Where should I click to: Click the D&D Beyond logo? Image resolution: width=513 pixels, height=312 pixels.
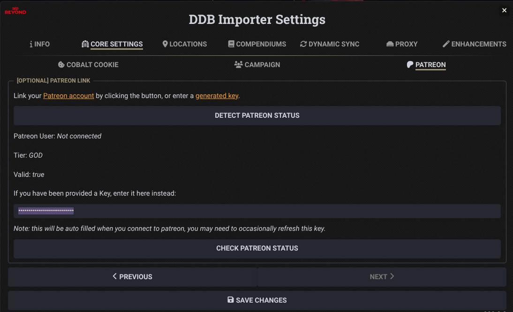point(15,11)
